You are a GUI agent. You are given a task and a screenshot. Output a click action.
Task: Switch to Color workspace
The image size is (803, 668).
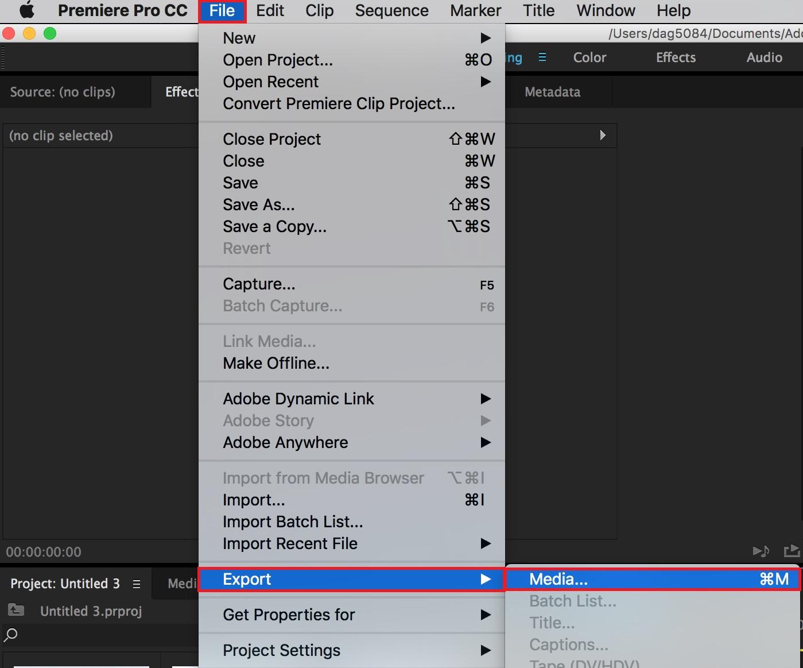coord(589,57)
